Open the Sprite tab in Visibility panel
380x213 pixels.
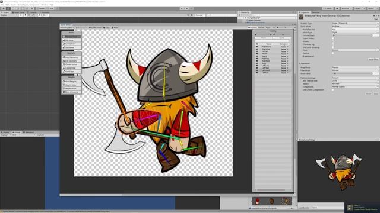coord(282,38)
